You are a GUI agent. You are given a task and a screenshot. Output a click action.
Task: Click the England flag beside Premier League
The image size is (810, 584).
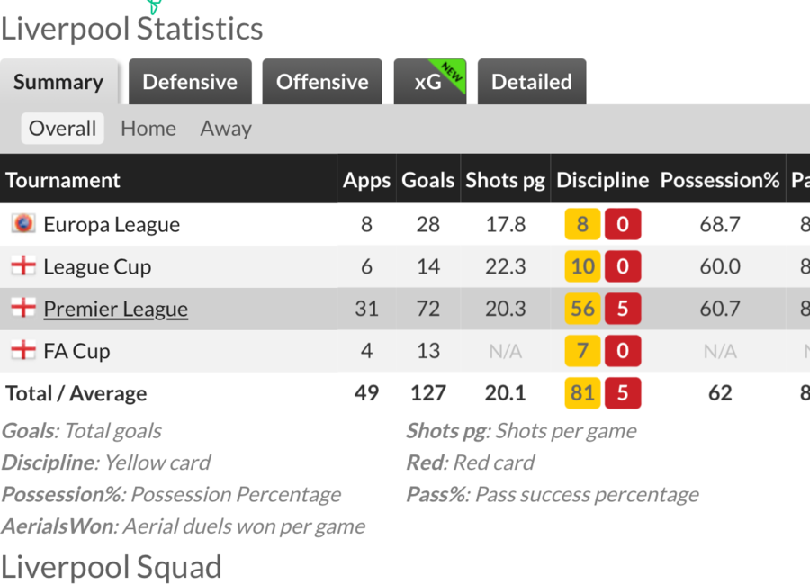23,309
